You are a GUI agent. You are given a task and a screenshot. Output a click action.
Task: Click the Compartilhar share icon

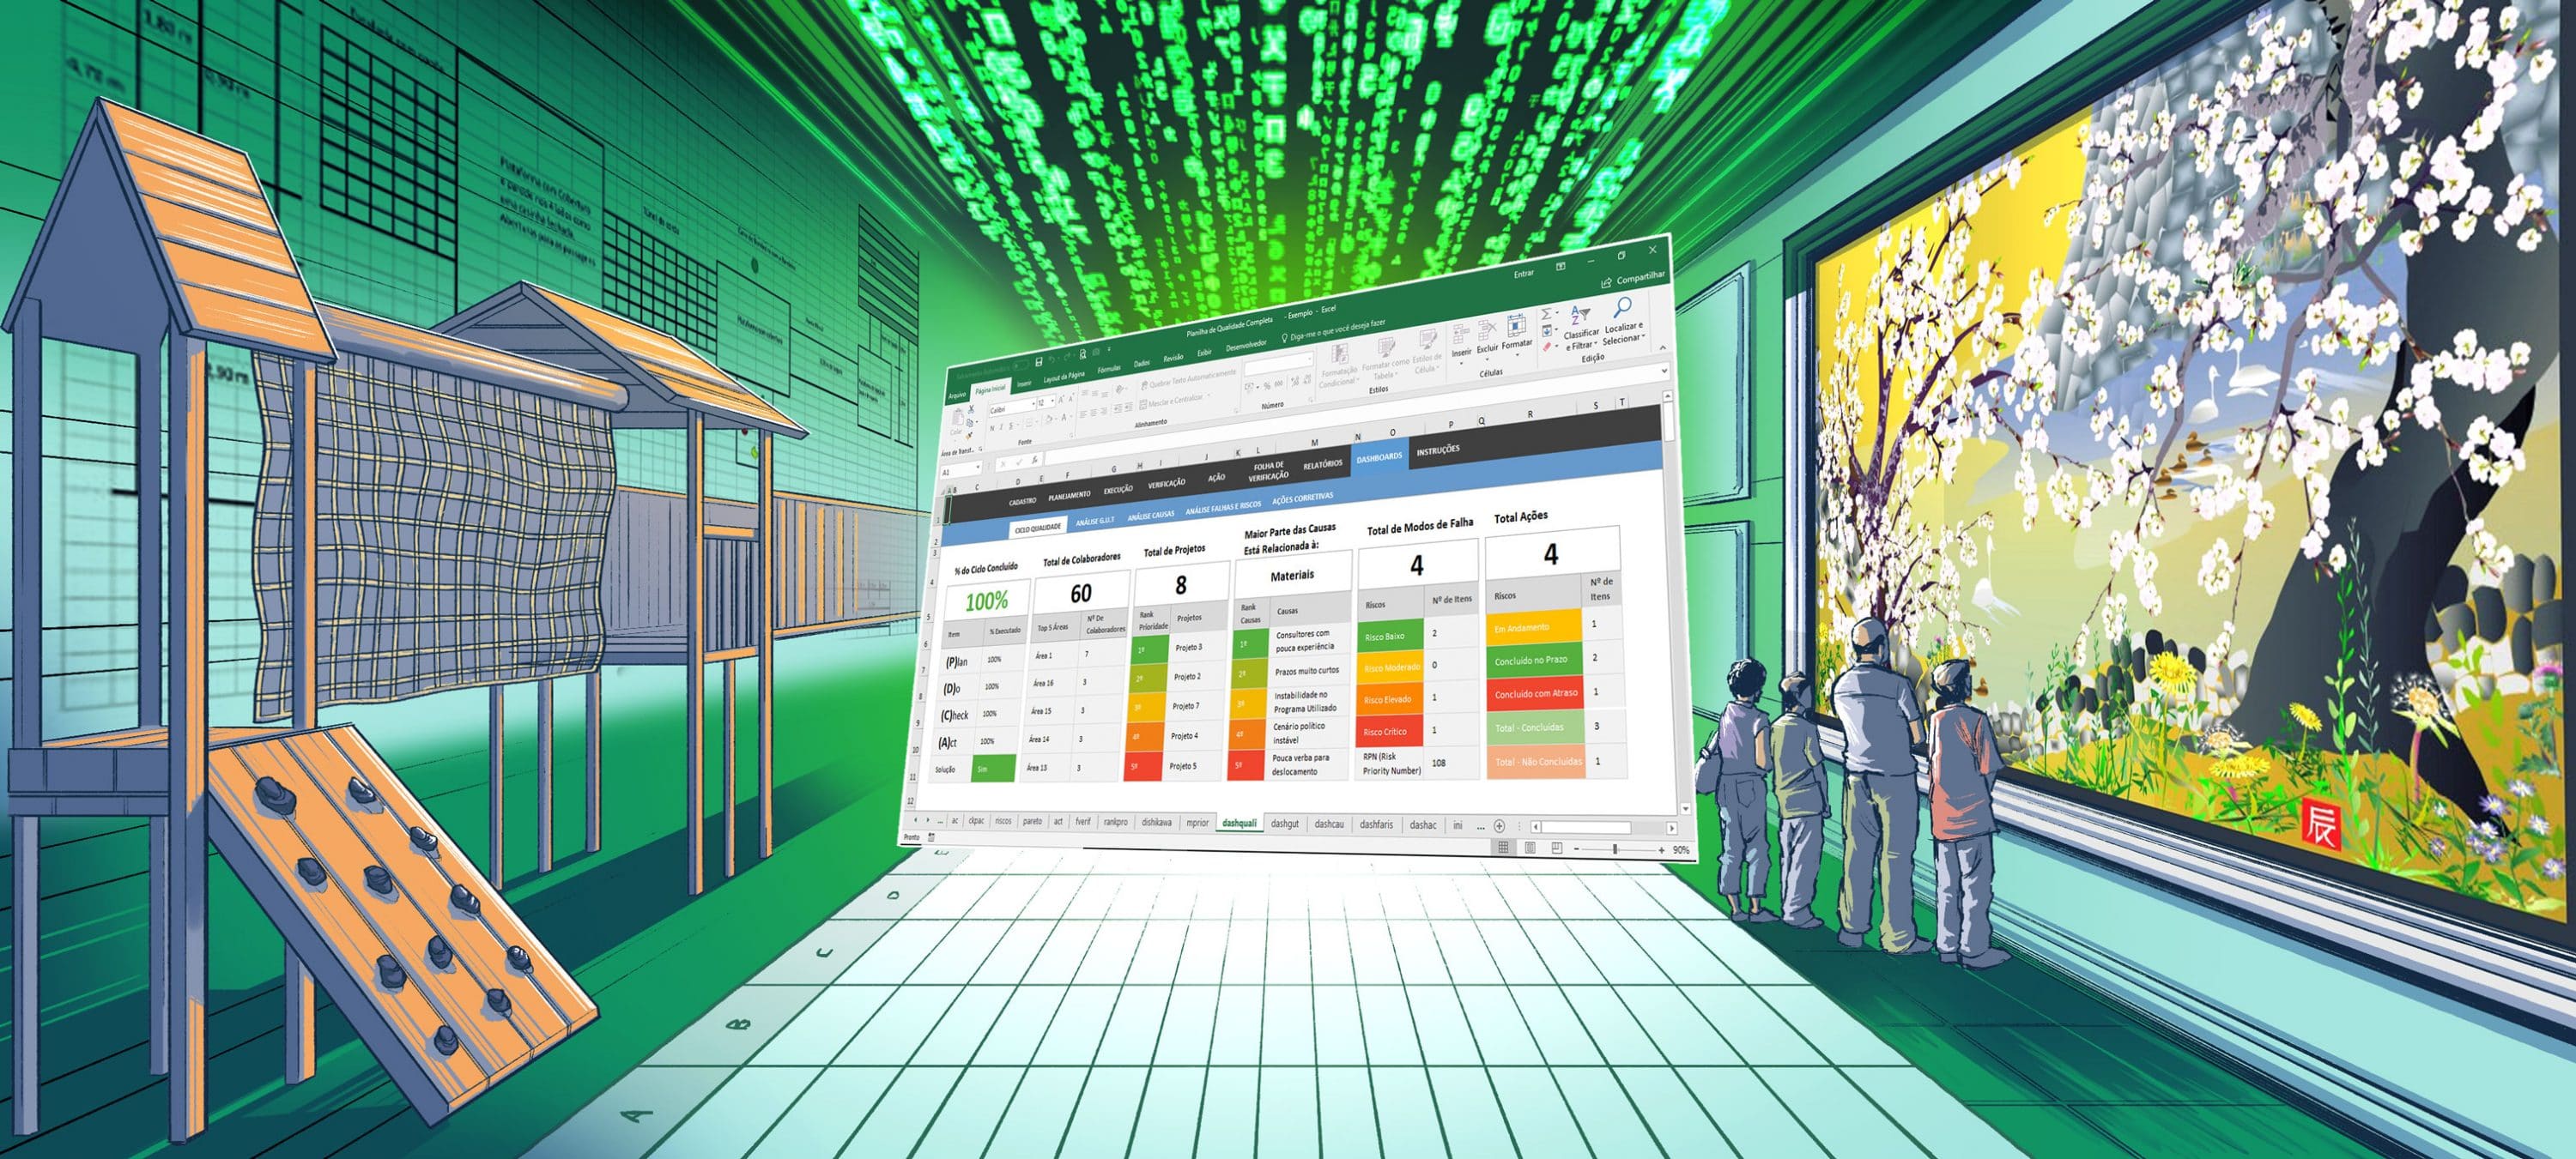point(1606,283)
